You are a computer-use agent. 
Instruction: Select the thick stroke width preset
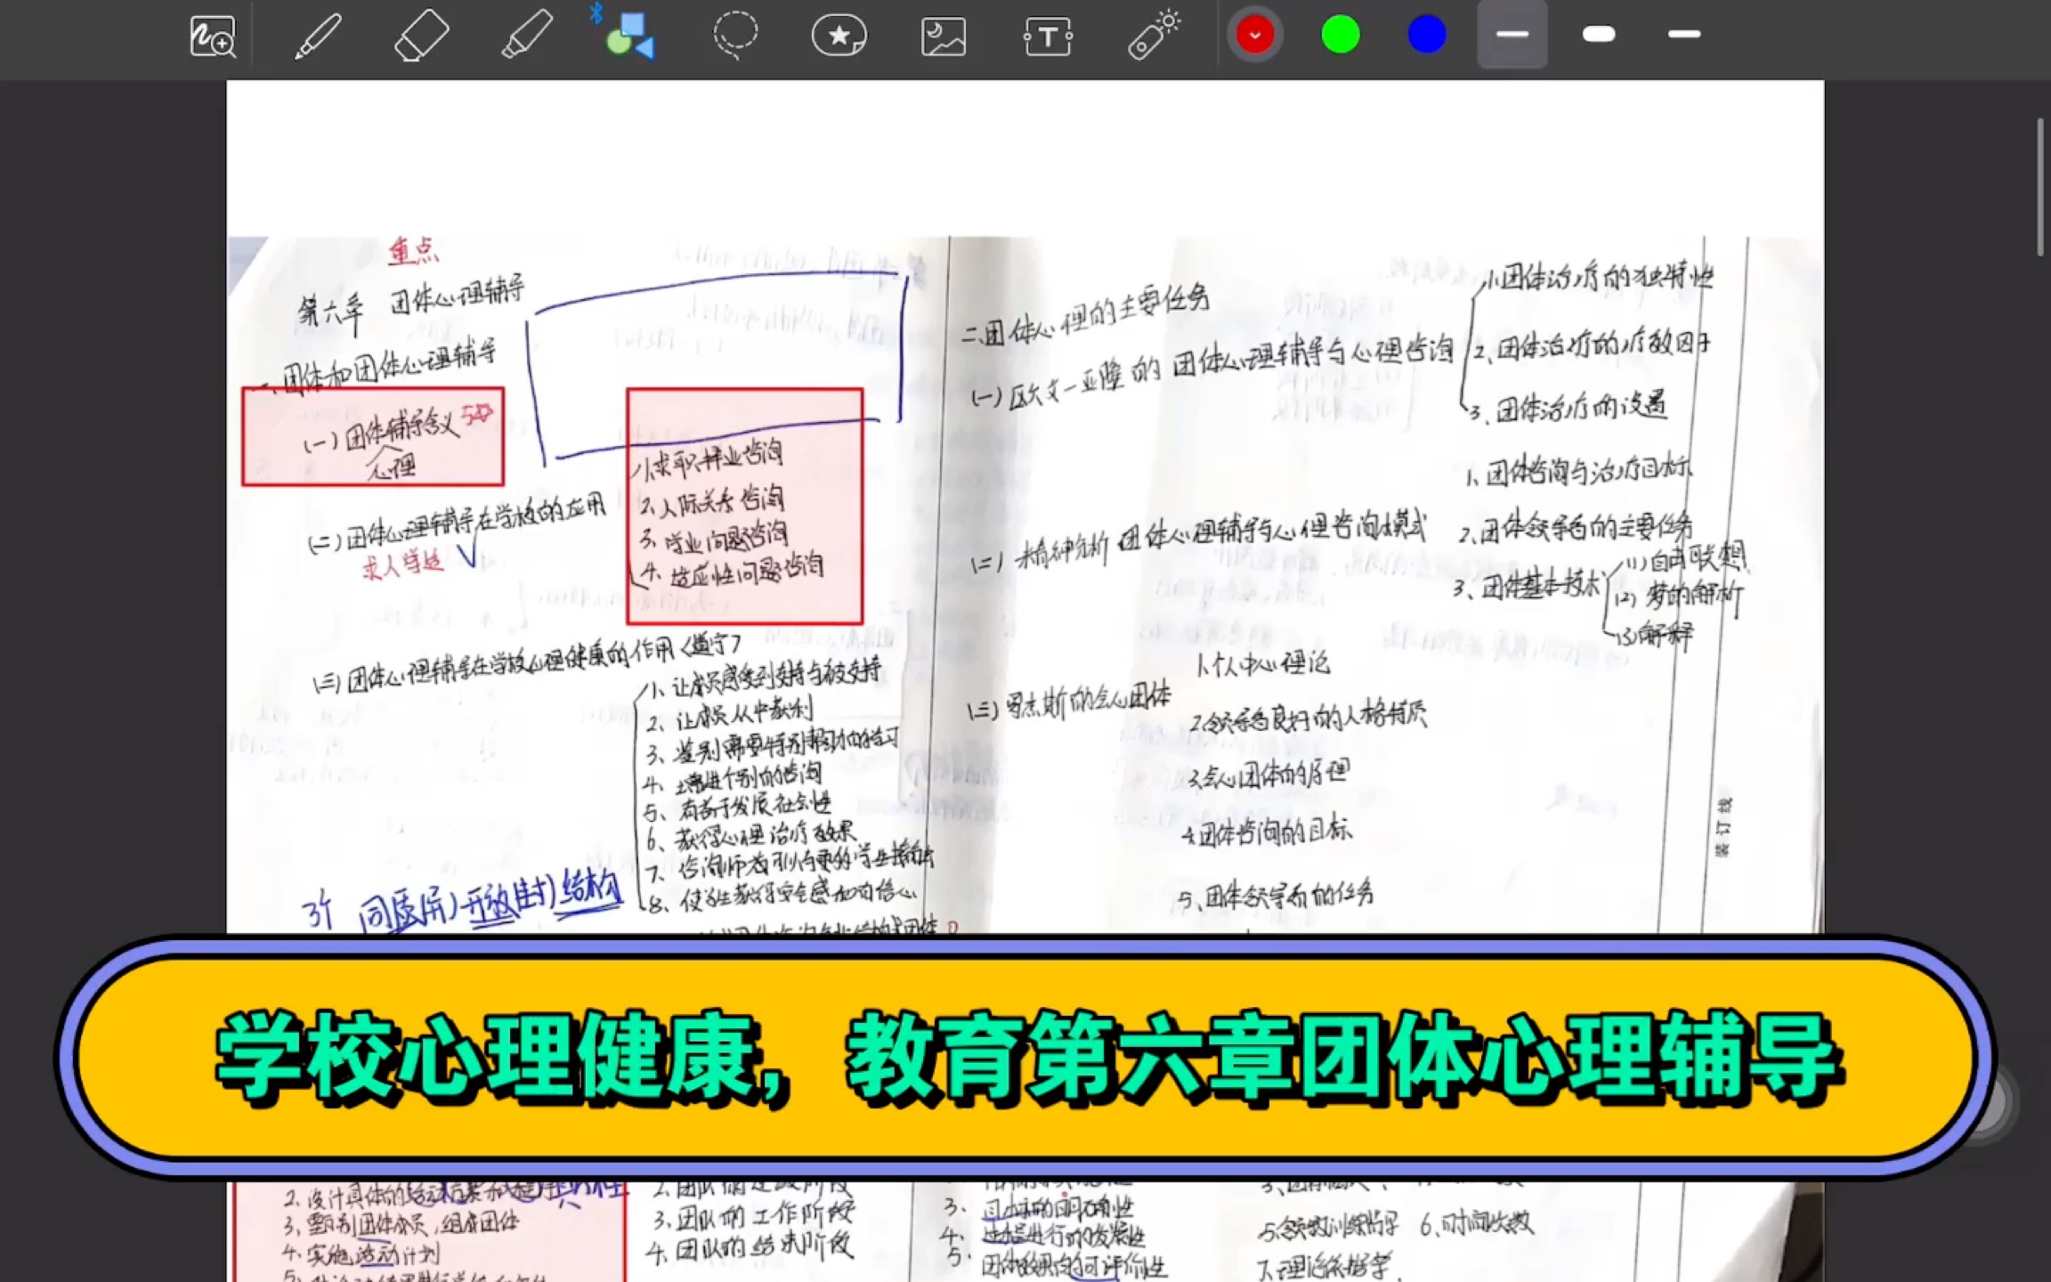pos(1598,34)
